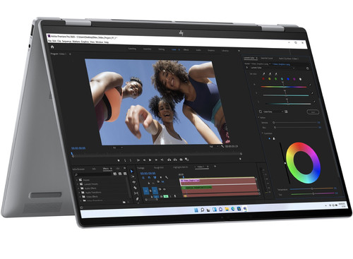Add a marker from the Program monitor controls
Image resolution: width=353 pixels, height=259 pixels.
coord(119,160)
